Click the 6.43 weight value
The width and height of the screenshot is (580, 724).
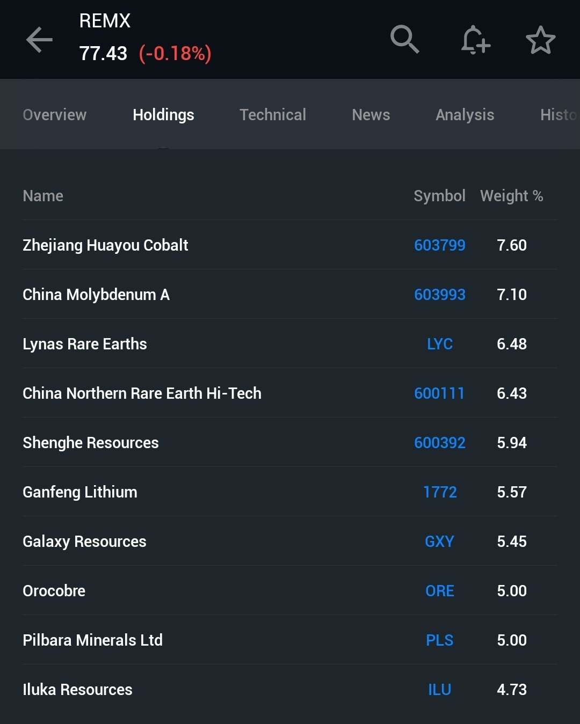(512, 393)
